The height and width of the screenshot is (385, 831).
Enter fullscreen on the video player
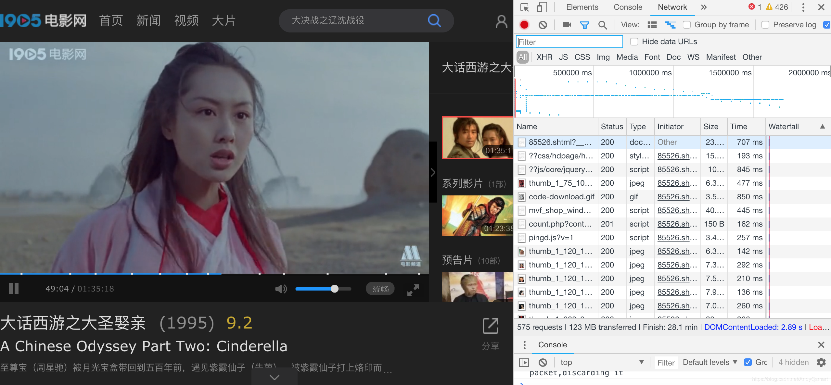coord(413,290)
